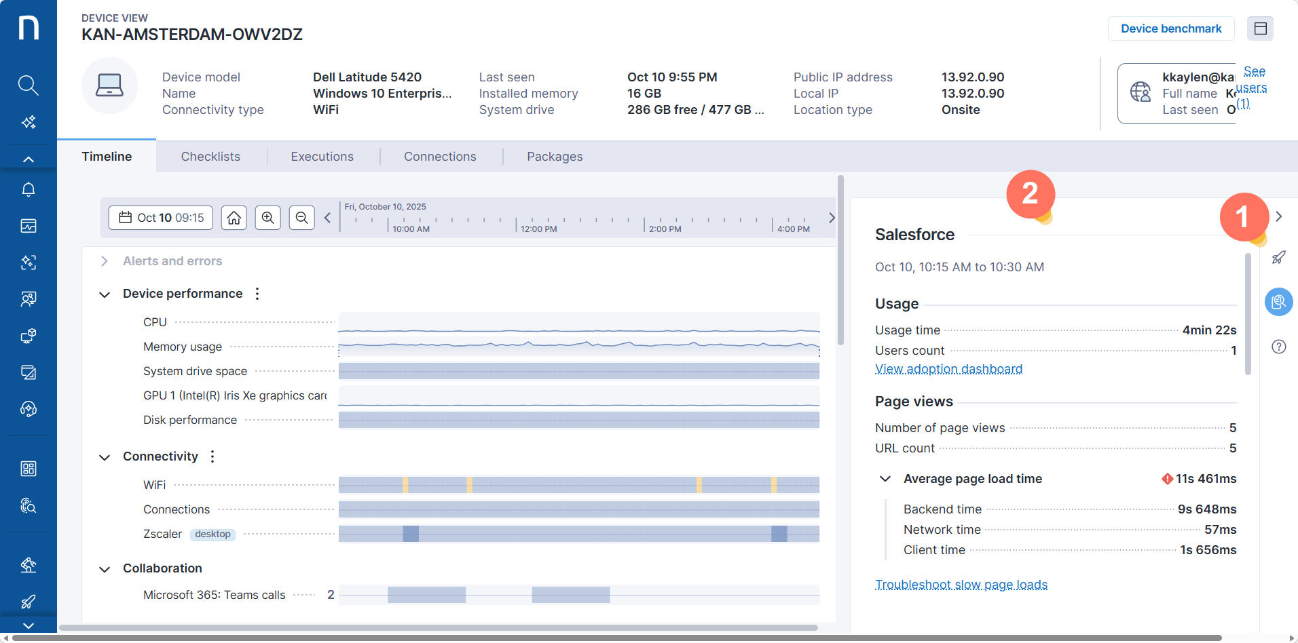The image size is (1298, 643).
Task: Go to previous timeline period arrow
Action: pyautogui.click(x=327, y=218)
